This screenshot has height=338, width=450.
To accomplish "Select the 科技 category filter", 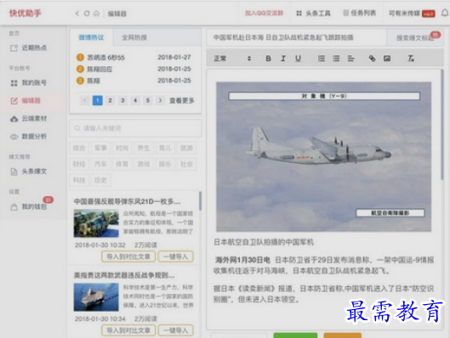I will click(x=79, y=180).
